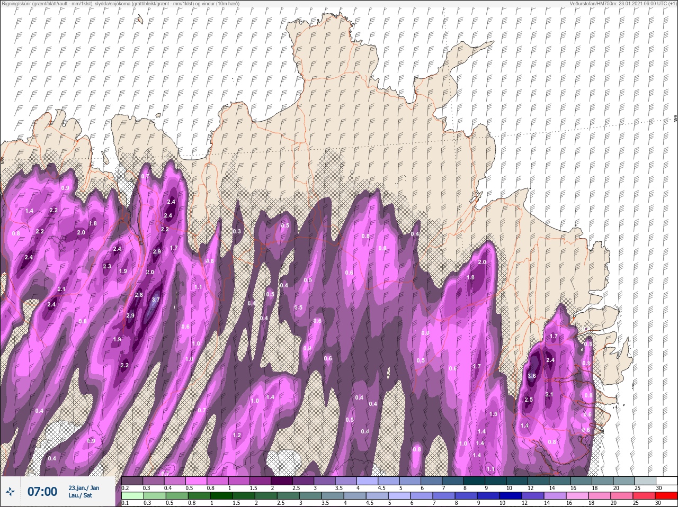Viewport: 678px width, 507px height.
Task: Pick the pale green first swatch in the lower legend
Action: click(x=132, y=496)
